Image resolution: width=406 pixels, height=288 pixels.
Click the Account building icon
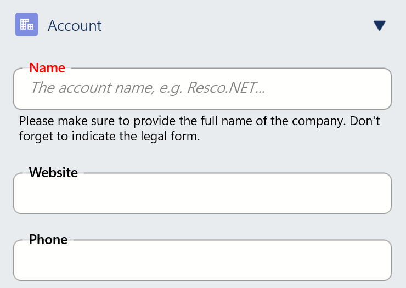point(26,25)
